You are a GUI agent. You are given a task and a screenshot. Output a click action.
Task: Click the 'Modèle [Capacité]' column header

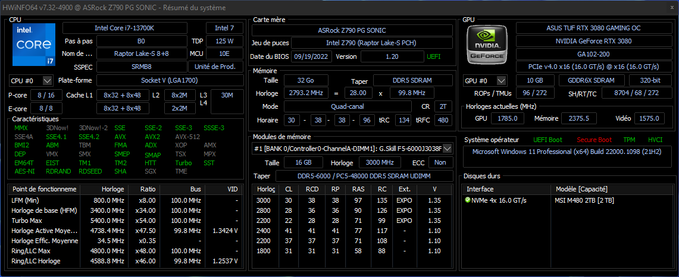pyautogui.click(x=611, y=189)
